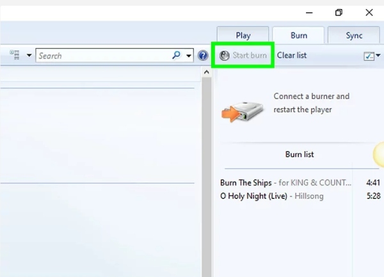Switch to the Play tab
The image size is (384, 277).
(x=243, y=36)
